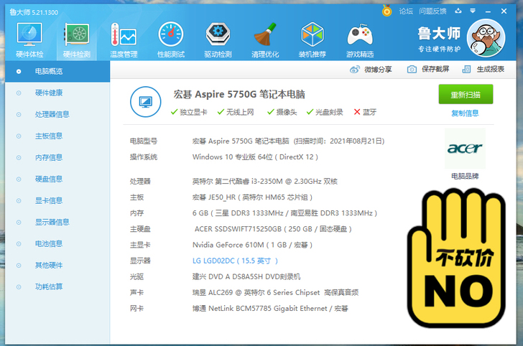Open 装机推荐 software recommendations cube
523x346 pixels.
[313, 39]
